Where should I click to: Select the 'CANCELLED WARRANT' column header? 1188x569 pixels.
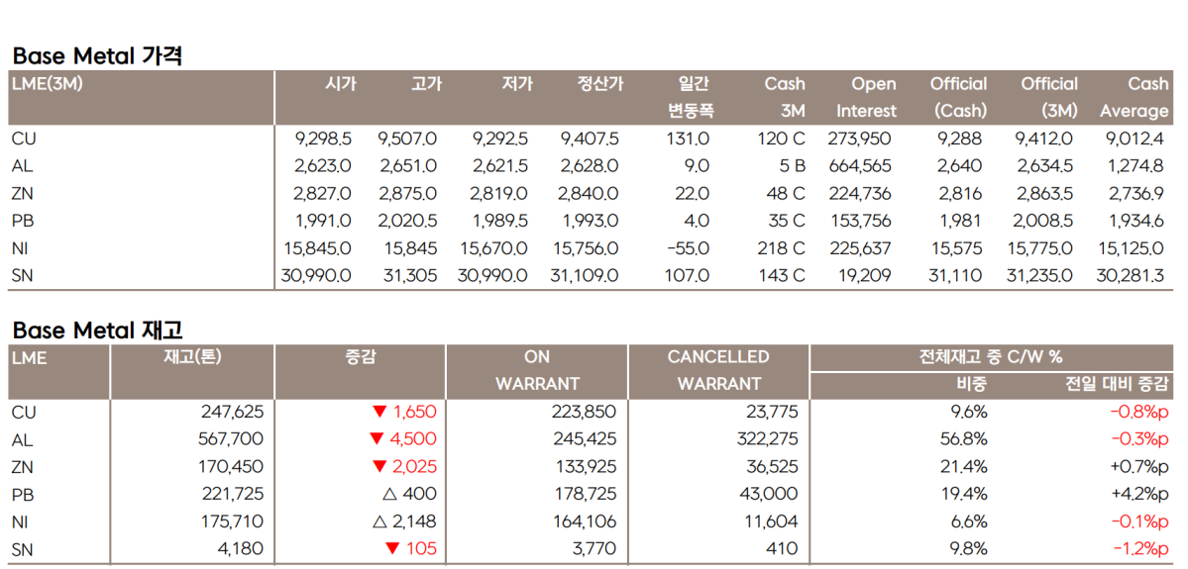pyautogui.click(x=718, y=370)
